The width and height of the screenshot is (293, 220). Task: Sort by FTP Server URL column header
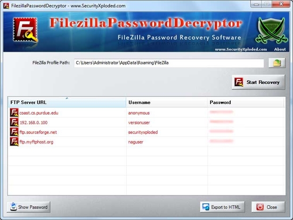pos(67,102)
